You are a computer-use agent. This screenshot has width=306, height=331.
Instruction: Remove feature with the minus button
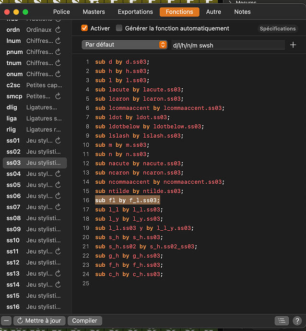(6, 320)
